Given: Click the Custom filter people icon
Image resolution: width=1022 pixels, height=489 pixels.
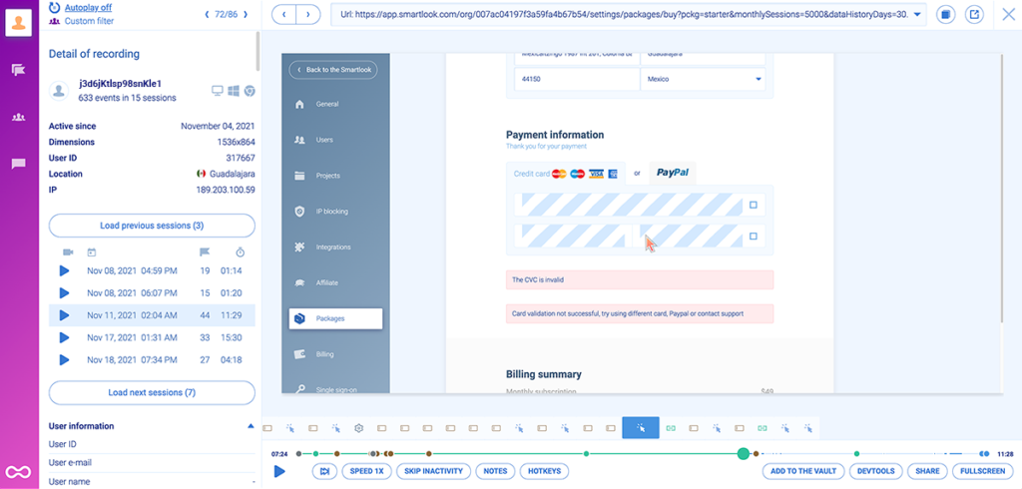Looking at the screenshot, I should [54, 22].
